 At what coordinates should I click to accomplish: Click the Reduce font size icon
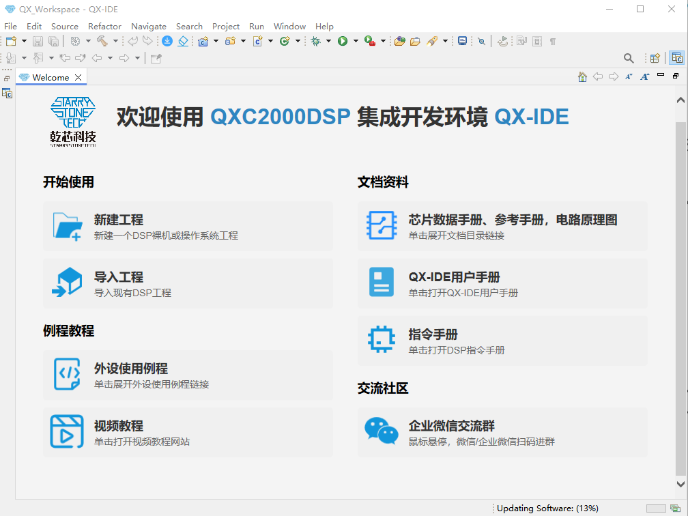[x=629, y=76]
